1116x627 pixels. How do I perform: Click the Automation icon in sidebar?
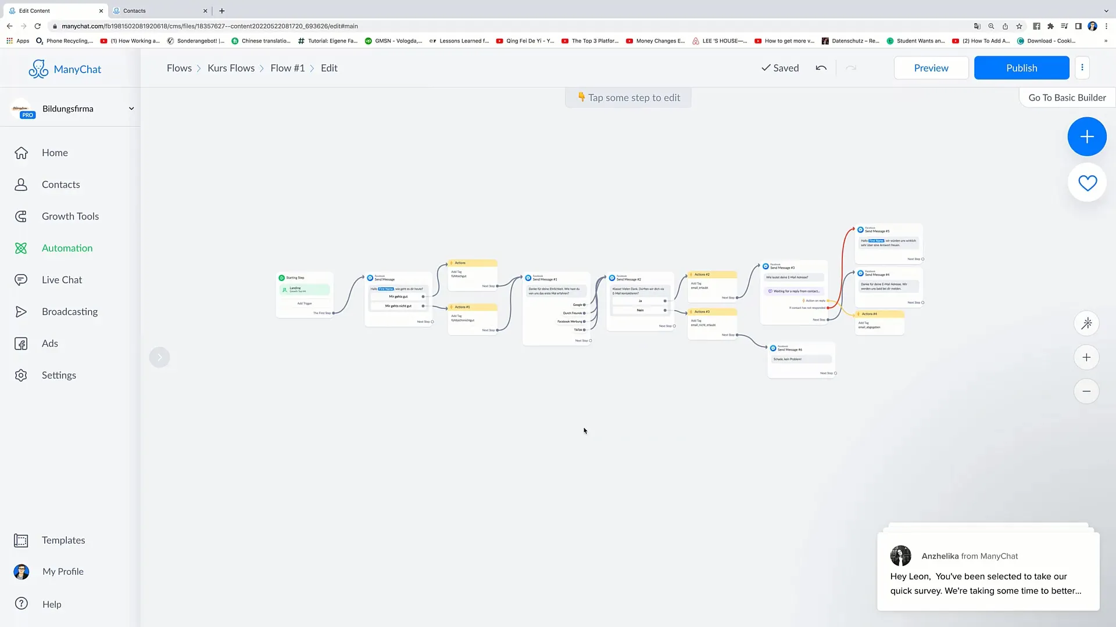[21, 247]
